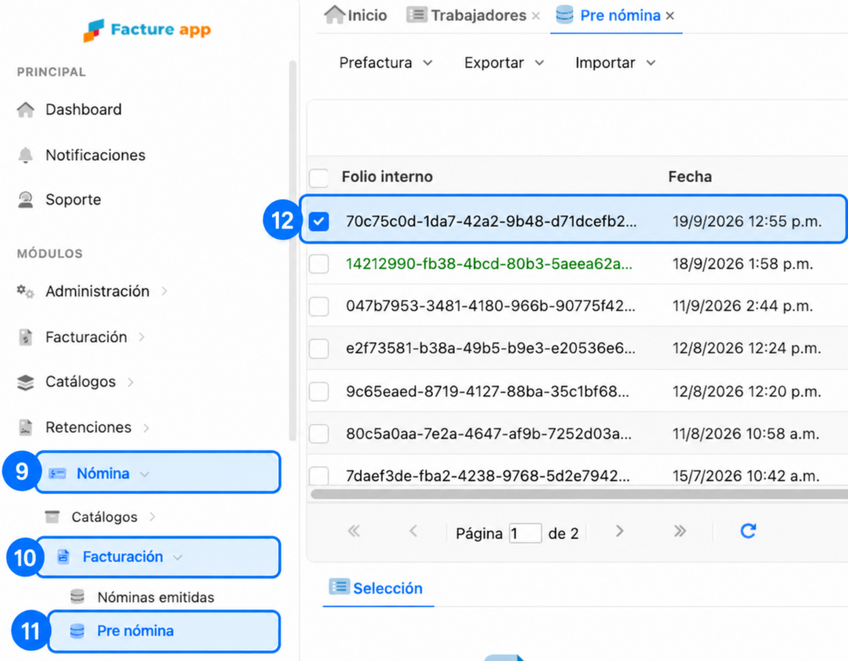The image size is (848, 661).
Task: Check the row e2f73581-b38a-49b5 checkbox
Action: [319, 348]
